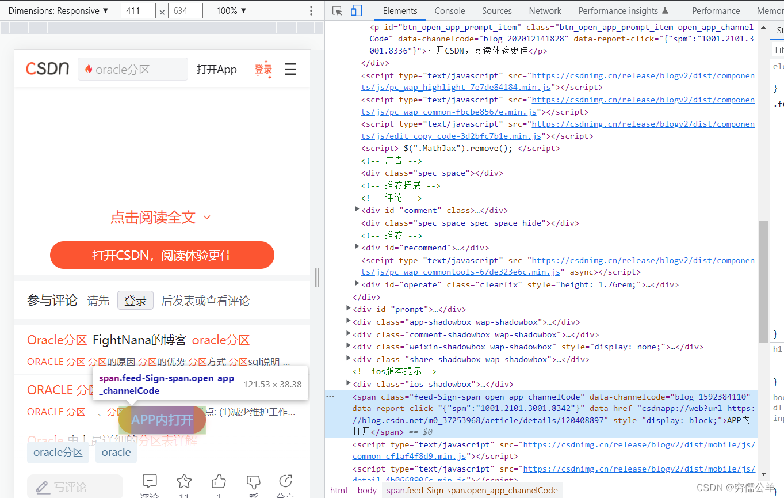Screen dimensions: 784x498
Task: Open the Dimensions: Responsive dropdown
Action: [59, 11]
